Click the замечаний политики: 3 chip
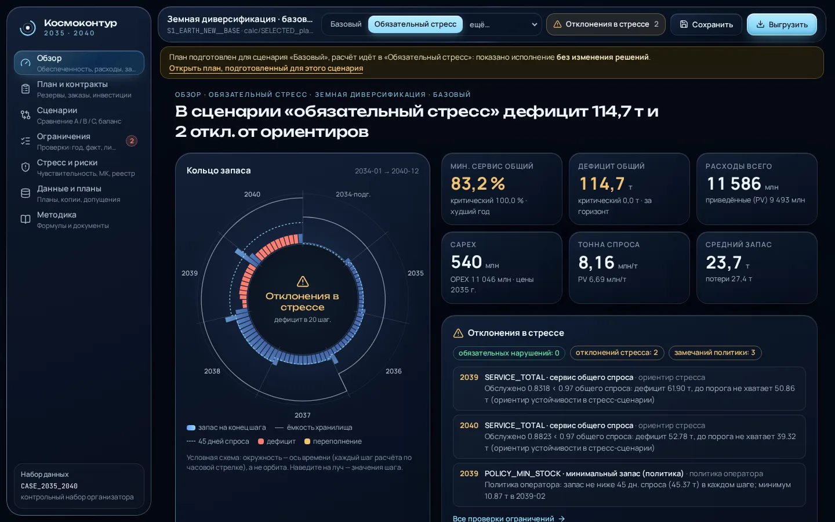 tap(714, 353)
